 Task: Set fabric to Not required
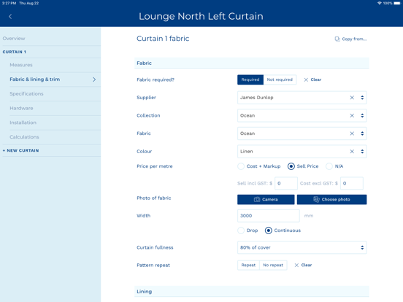[x=280, y=80]
